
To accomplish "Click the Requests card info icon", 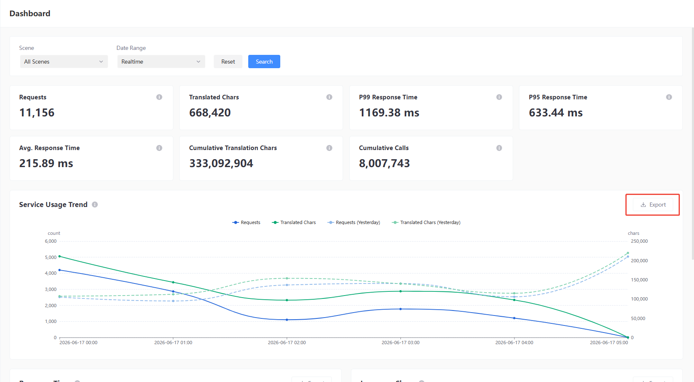I will (159, 97).
